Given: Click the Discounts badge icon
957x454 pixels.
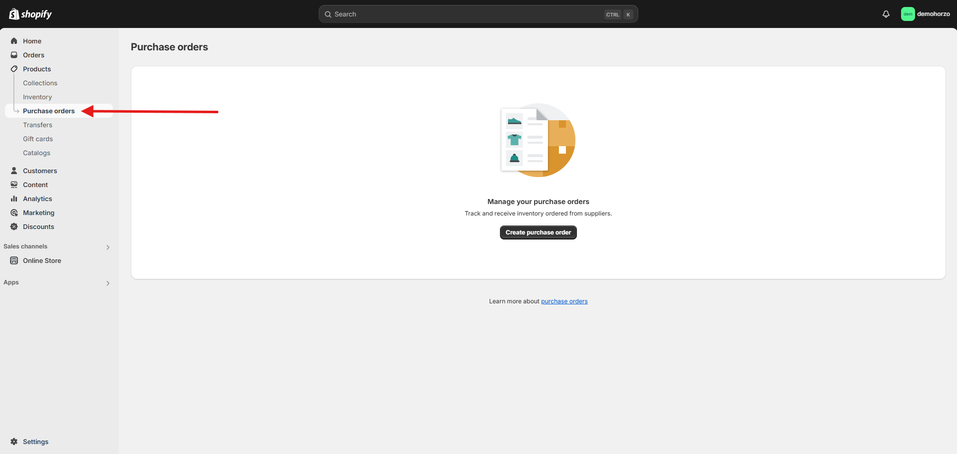Looking at the screenshot, I should point(14,227).
